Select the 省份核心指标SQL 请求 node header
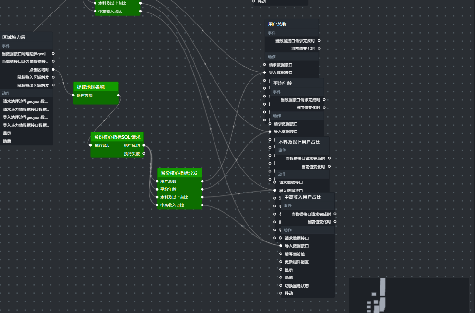This screenshot has width=475, height=313. (x=117, y=137)
